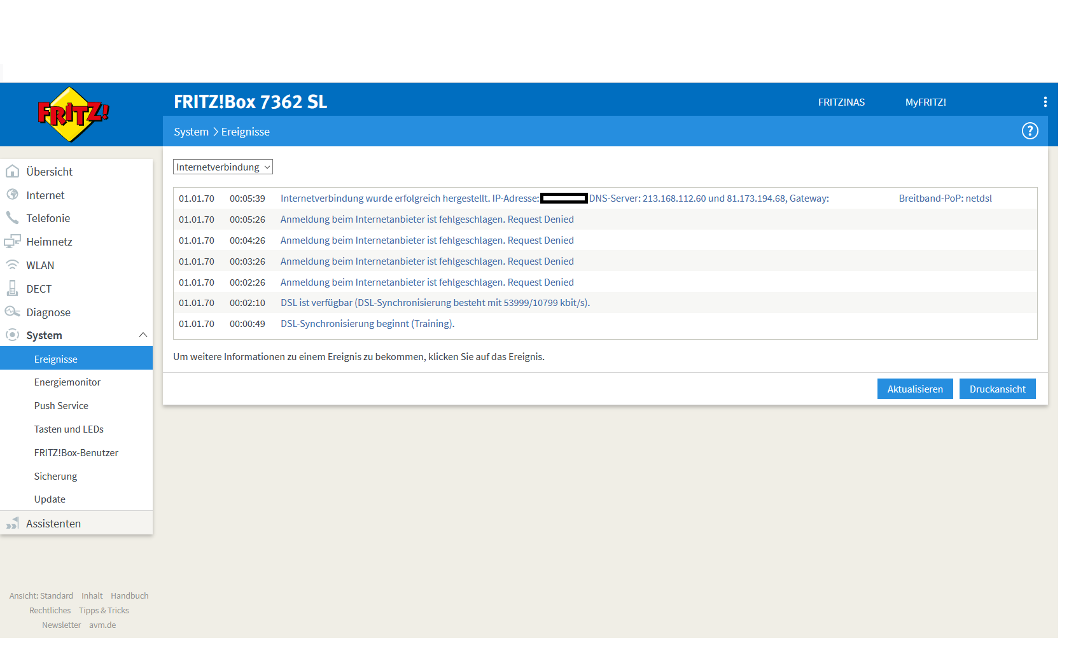1069x668 pixels.
Task: Click the stethoscope icon beside Diagnose
Action: [x=12, y=312]
